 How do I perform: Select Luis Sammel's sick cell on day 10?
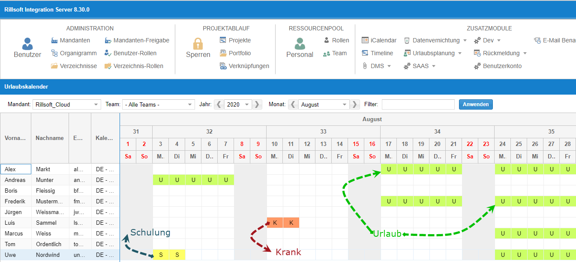[275, 223]
